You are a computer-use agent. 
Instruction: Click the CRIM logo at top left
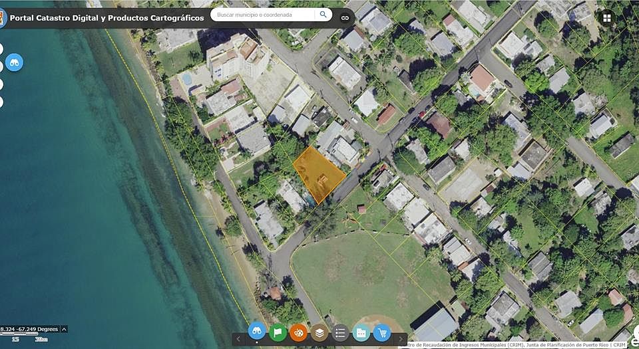pyautogui.click(x=2, y=17)
